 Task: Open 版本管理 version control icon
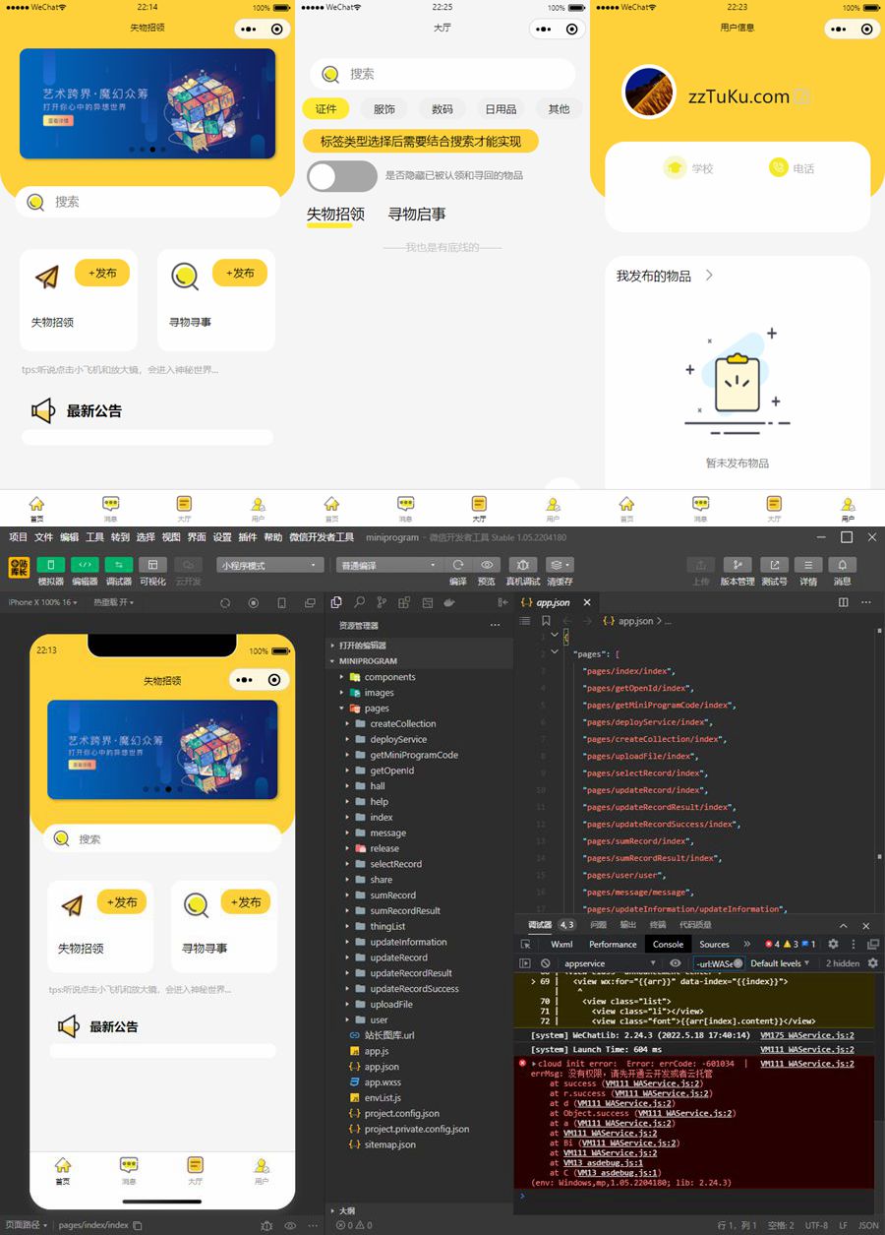tap(737, 565)
